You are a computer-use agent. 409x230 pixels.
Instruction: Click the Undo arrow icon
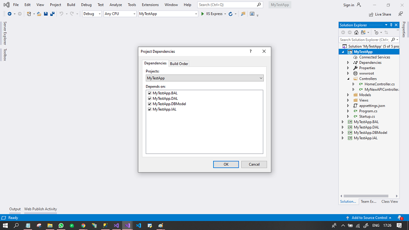pos(61,14)
